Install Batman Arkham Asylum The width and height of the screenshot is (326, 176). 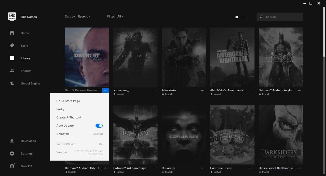click(x=264, y=94)
